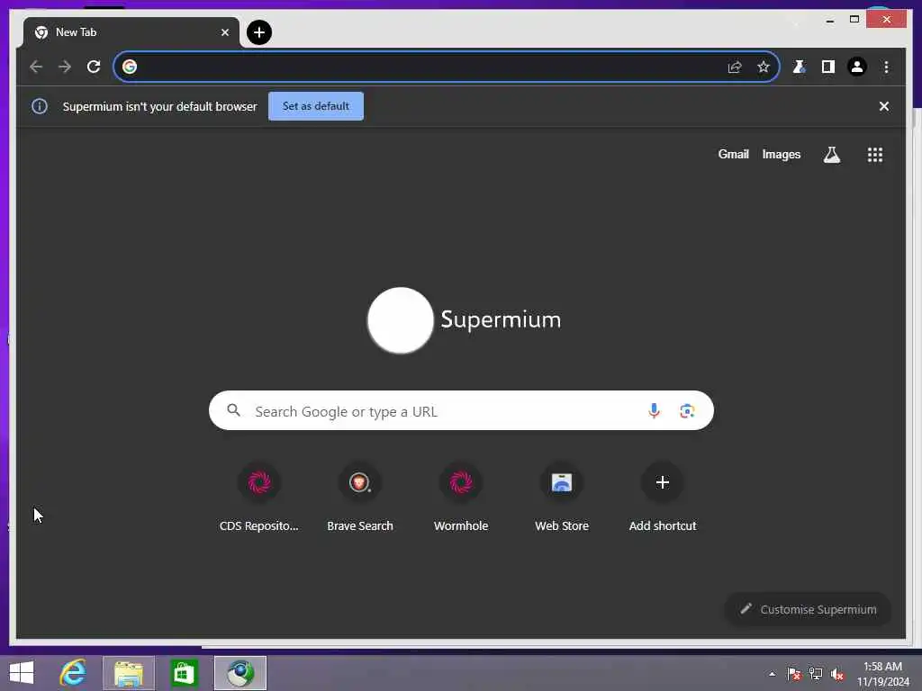The height and width of the screenshot is (691, 922).
Task: Show hidden tray icons arrow
Action: click(x=772, y=674)
